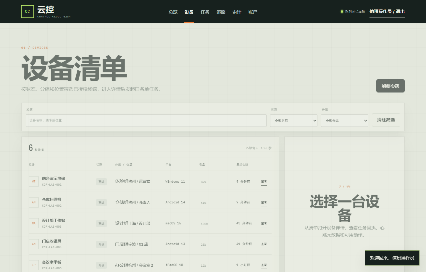Click device code CCR-LAB-004
Viewport: 426px width, 272px height.
(x=52, y=247)
